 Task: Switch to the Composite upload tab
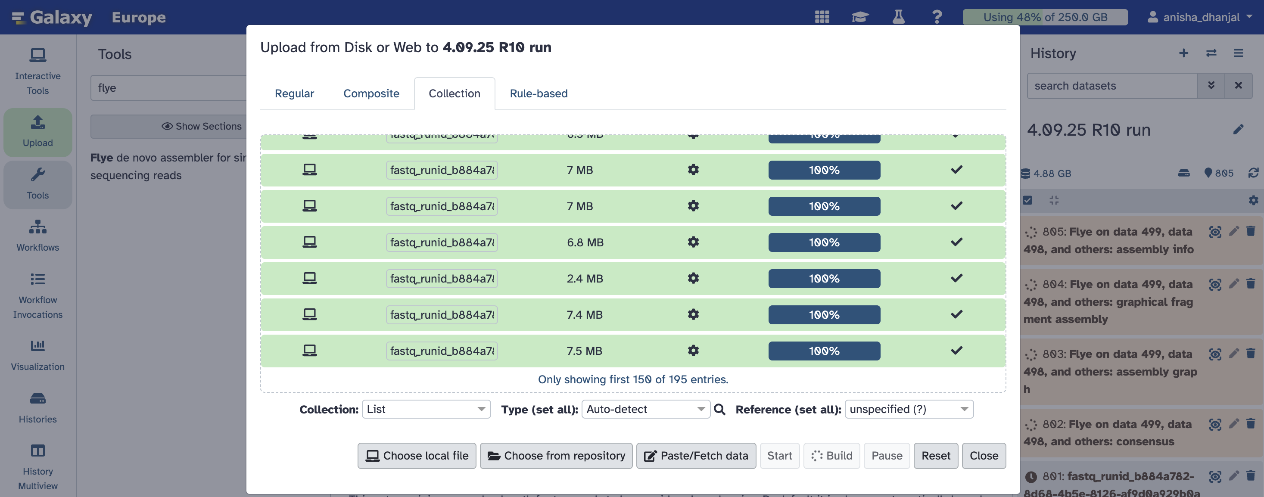(x=371, y=93)
